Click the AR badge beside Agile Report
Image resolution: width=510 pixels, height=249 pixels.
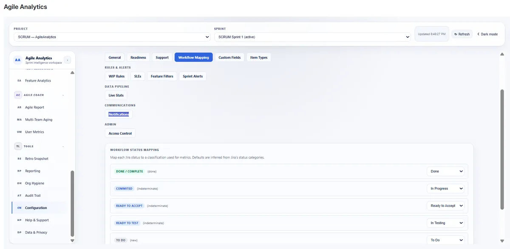[x=19, y=108]
